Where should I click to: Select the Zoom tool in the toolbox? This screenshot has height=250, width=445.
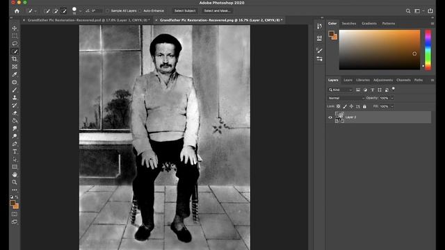point(15,182)
